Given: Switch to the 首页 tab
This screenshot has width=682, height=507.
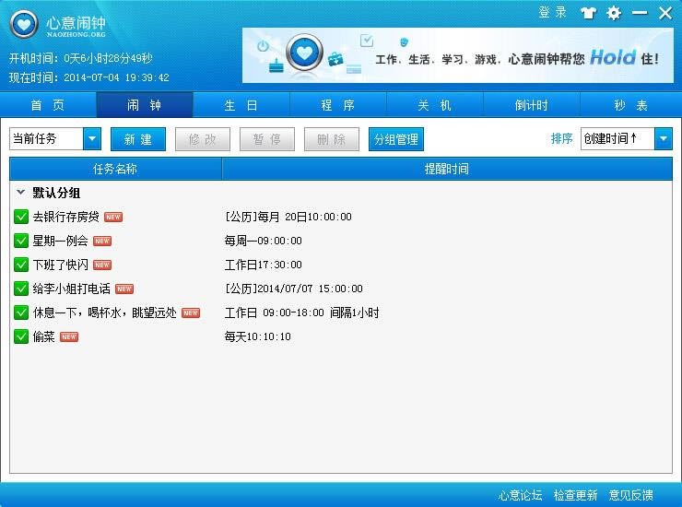Looking at the screenshot, I should click(48, 105).
